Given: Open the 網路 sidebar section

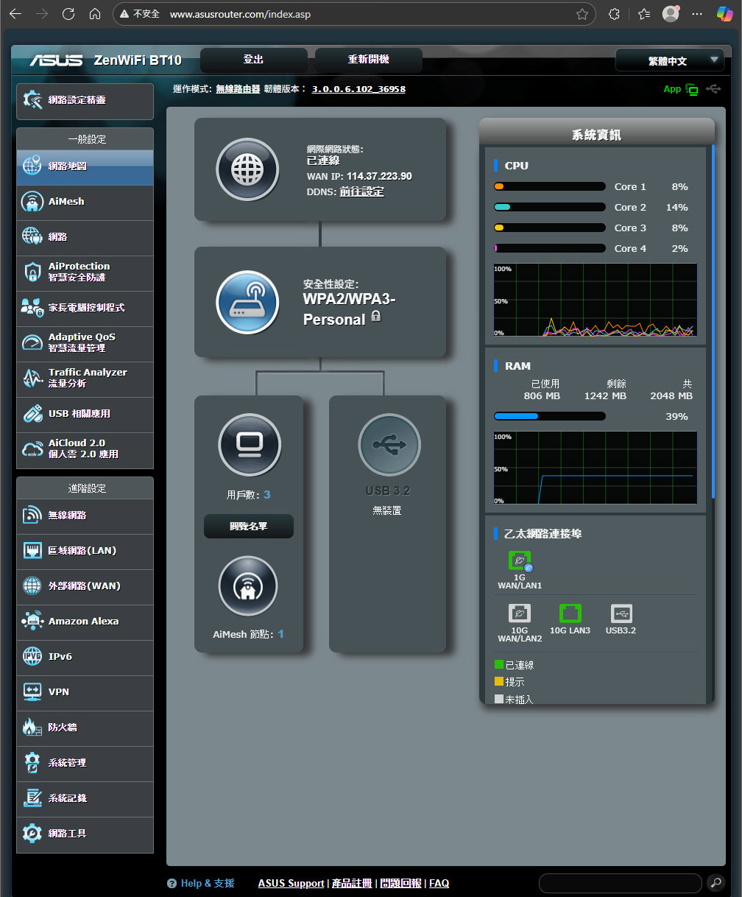Looking at the screenshot, I should pyautogui.click(x=85, y=238).
